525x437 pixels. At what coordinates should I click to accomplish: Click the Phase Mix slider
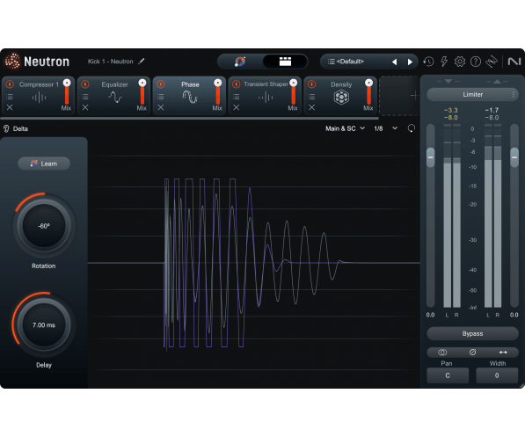point(217,92)
